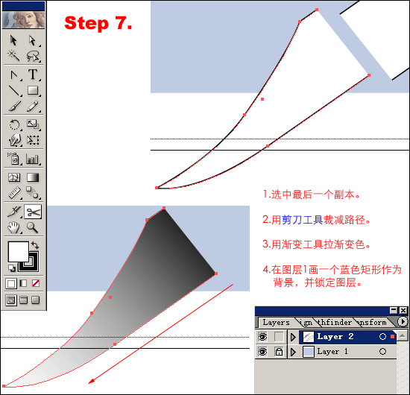Image resolution: width=410 pixels, height=395 pixels.
Task: Switch to the Pathfinder tab
Action: coord(335,322)
